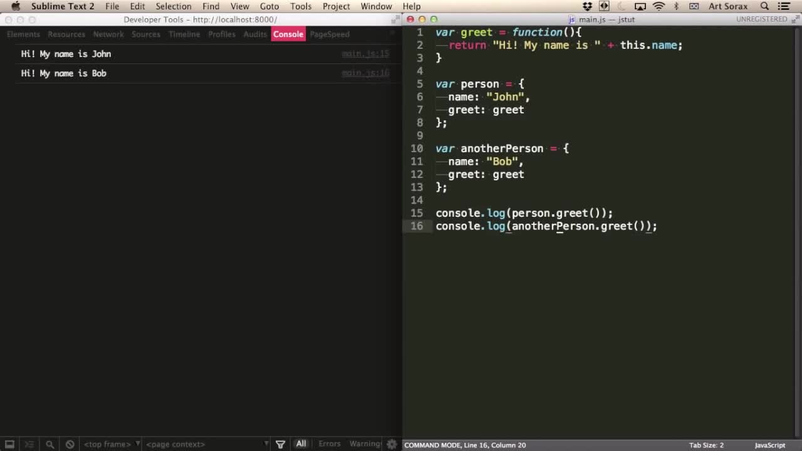Toggle the console drawer icon in Developer Tools
Viewport: 802px width, 451px height.
29,444
